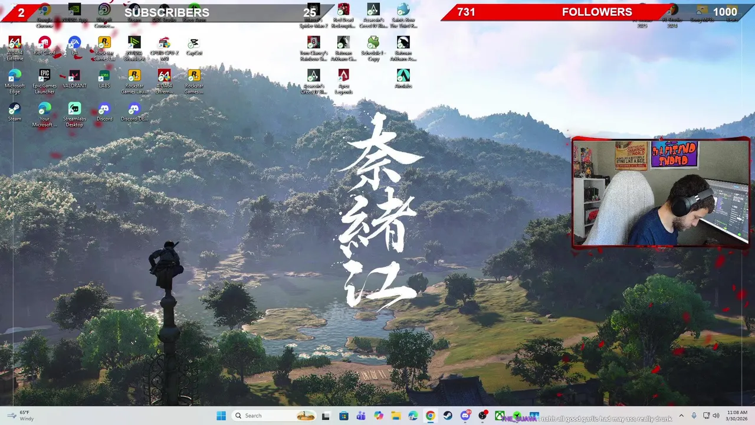The height and width of the screenshot is (425, 755).
Task: Open the Red Dead Redemption desktop shortcut
Action: (343, 16)
